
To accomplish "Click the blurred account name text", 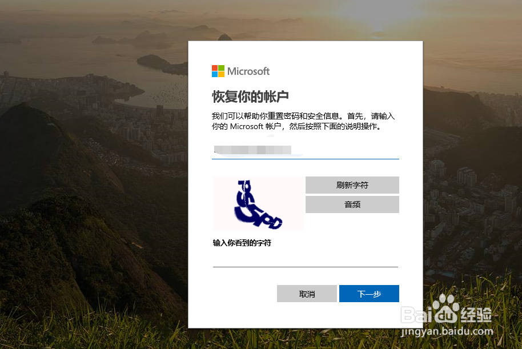I will (x=252, y=150).
